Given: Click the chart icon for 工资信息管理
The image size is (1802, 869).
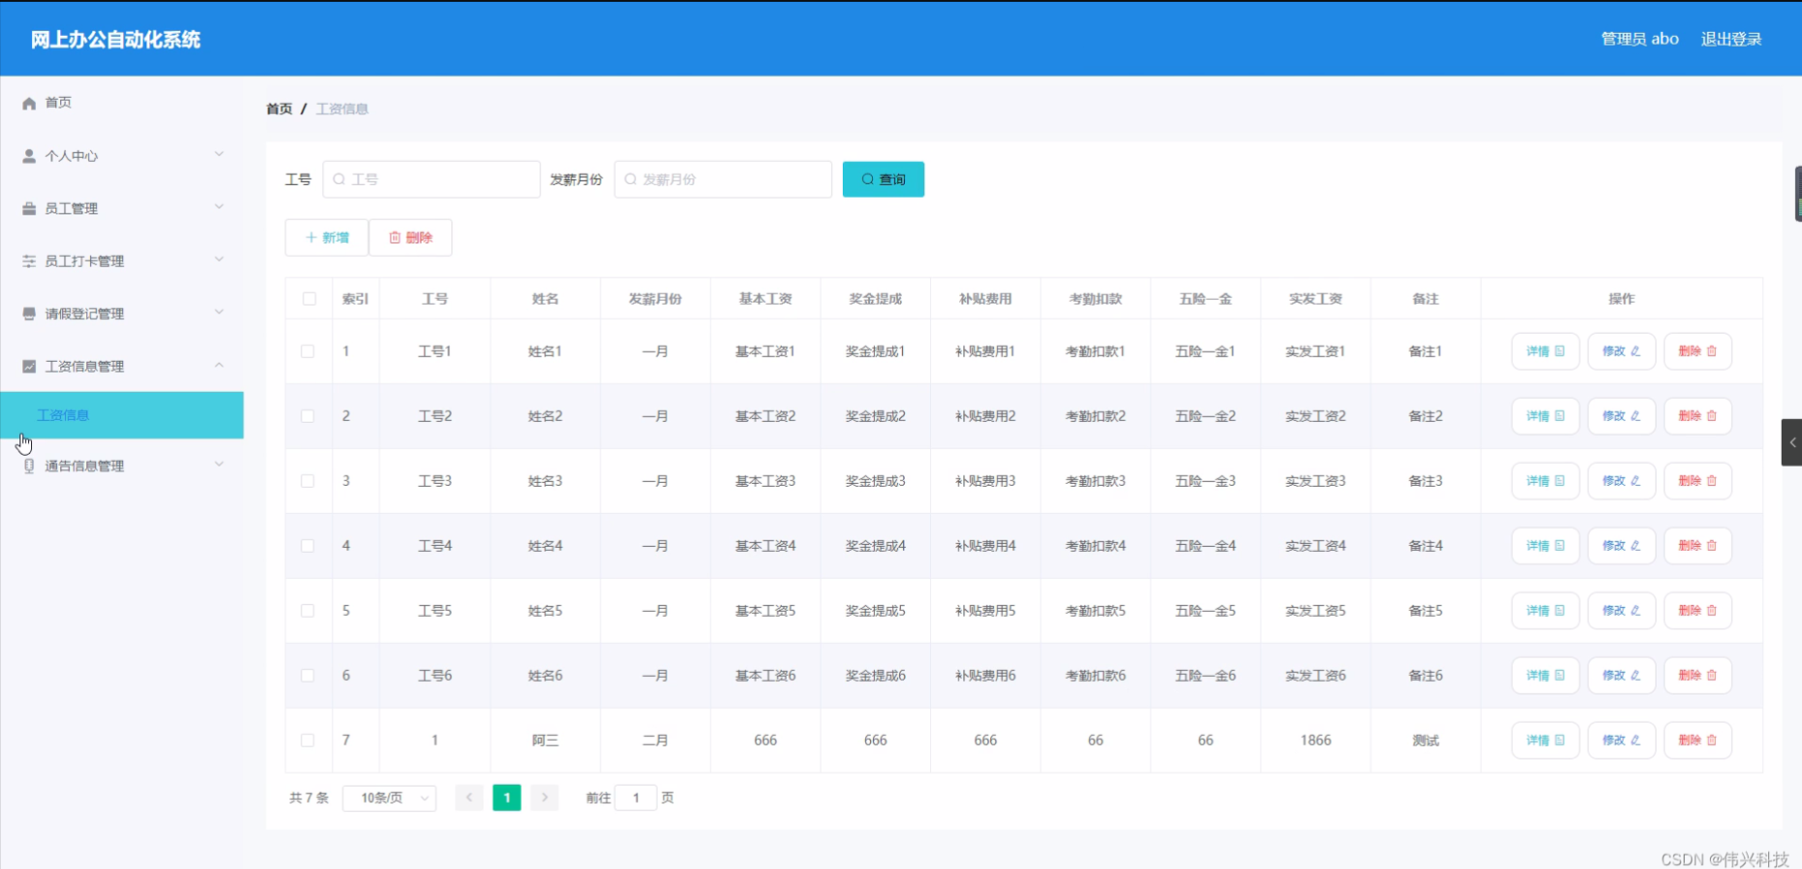Looking at the screenshot, I should point(29,367).
